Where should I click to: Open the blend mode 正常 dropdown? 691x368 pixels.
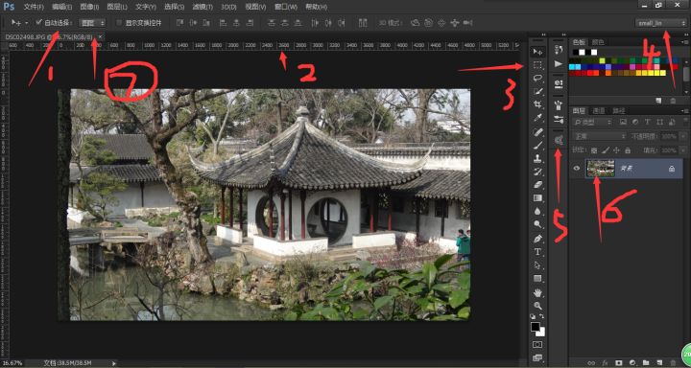(x=599, y=136)
